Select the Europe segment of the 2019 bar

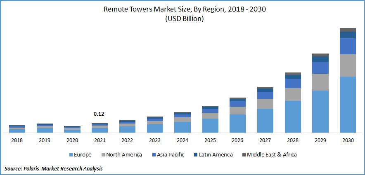[45, 130]
